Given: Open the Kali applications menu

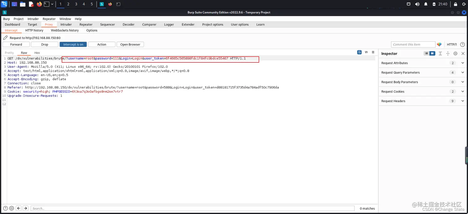Looking at the screenshot, I should 4,4.
